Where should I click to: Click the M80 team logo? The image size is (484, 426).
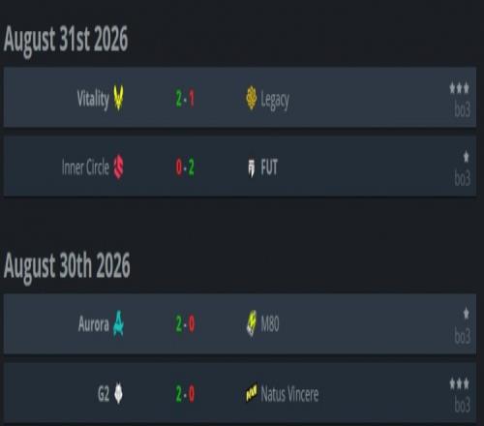click(x=252, y=323)
